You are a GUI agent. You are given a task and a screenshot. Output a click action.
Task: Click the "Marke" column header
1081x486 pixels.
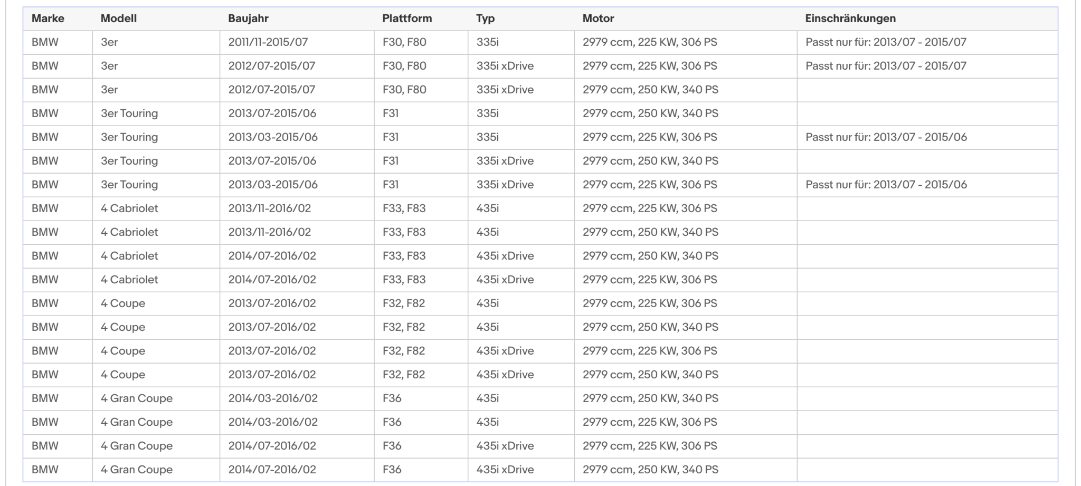pyautogui.click(x=48, y=18)
